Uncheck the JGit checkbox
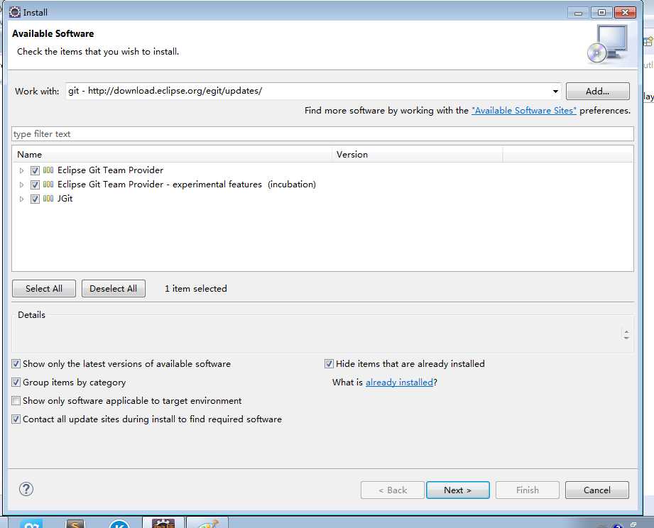Viewport: 654px width, 528px height. (35, 199)
